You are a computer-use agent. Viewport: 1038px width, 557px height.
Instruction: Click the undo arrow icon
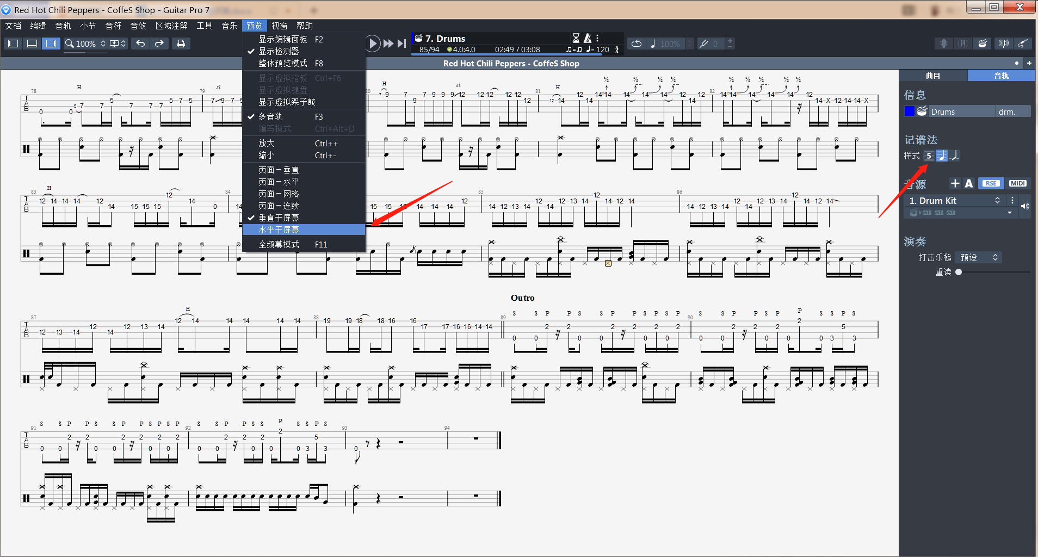click(x=140, y=44)
